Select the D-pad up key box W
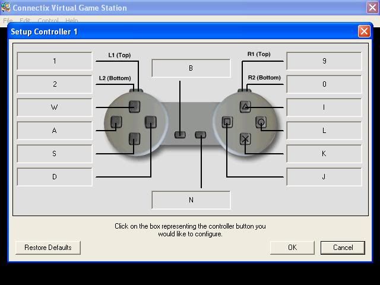Viewport: 380px width, 285px height. 55,107
